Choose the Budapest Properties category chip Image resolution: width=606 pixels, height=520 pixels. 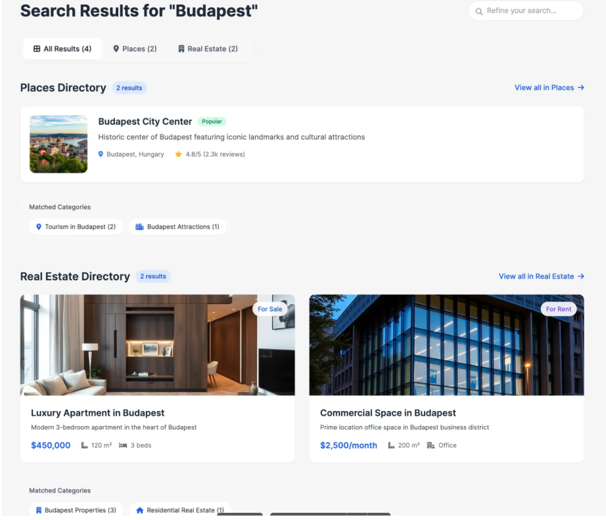click(76, 510)
